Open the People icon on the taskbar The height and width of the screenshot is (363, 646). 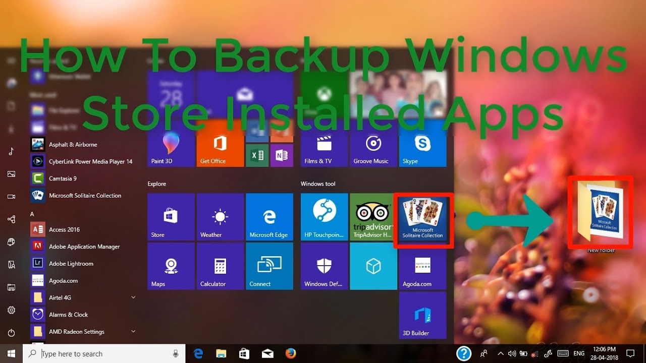click(x=484, y=353)
